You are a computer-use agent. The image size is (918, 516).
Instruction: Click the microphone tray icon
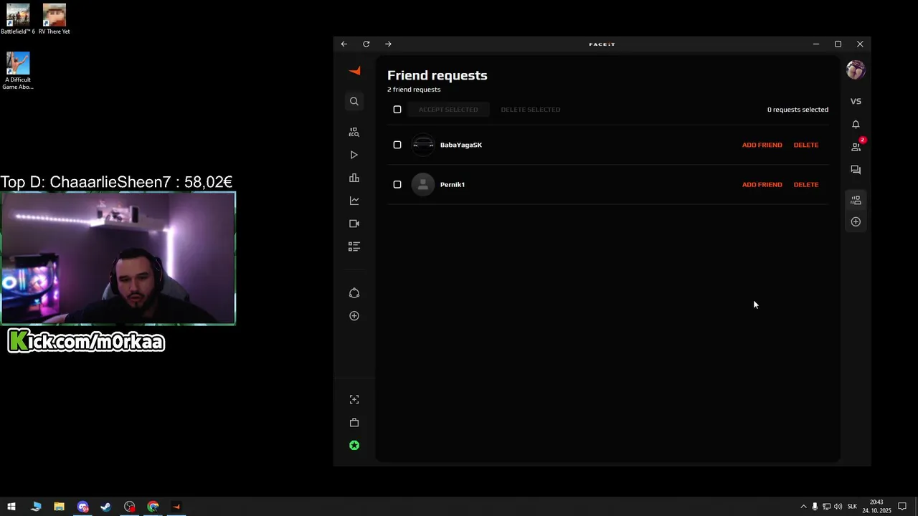point(815,507)
